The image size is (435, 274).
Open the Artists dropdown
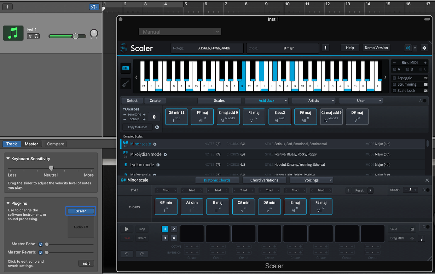(x=314, y=101)
